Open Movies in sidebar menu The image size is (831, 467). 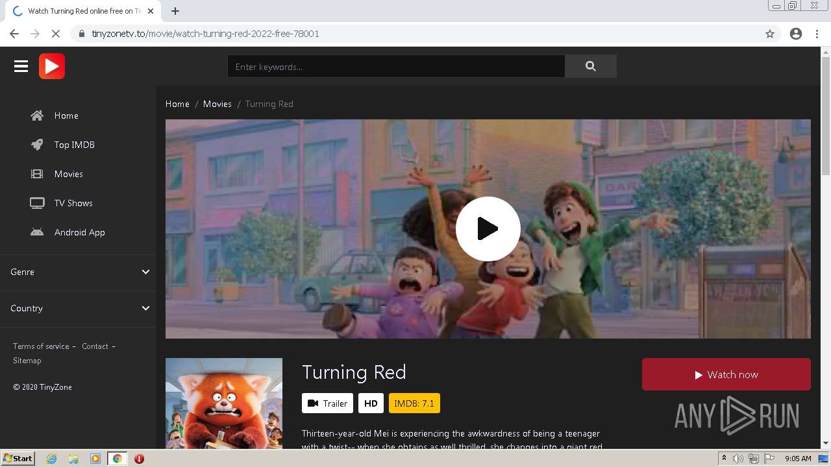69,174
